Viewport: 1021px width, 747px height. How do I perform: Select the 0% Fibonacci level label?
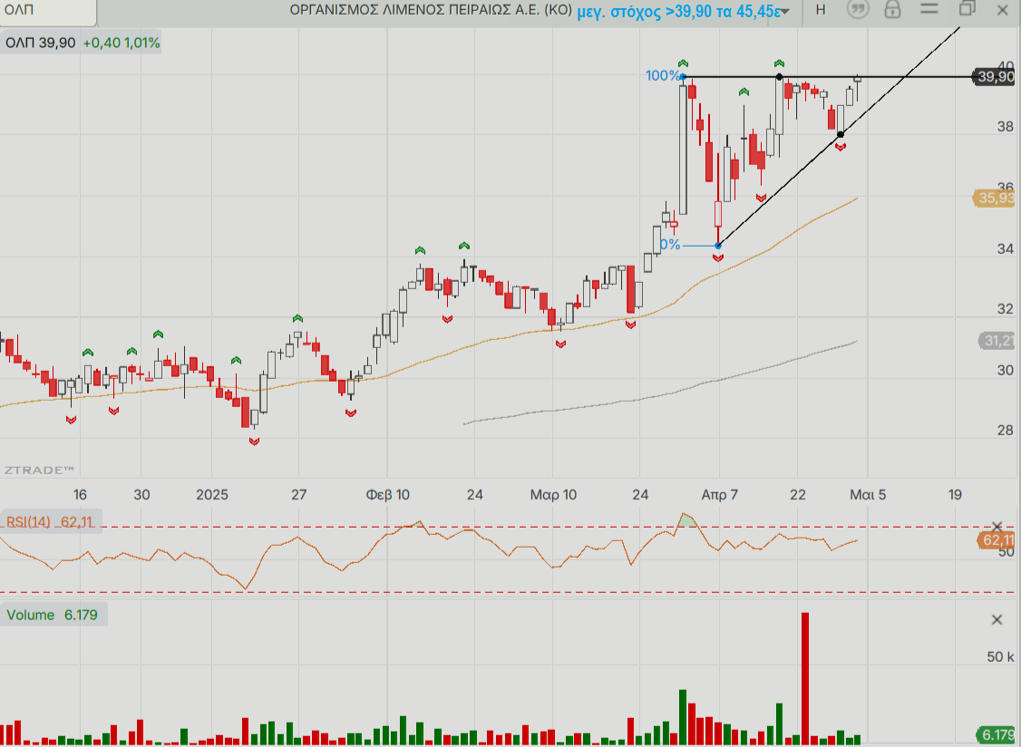tap(670, 245)
